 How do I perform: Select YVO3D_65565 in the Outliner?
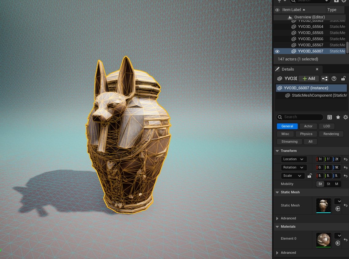tap(310, 33)
